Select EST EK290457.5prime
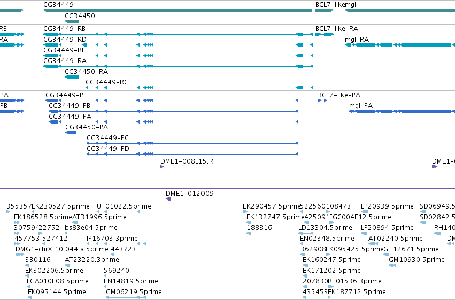455x300 pixels. [272, 206]
